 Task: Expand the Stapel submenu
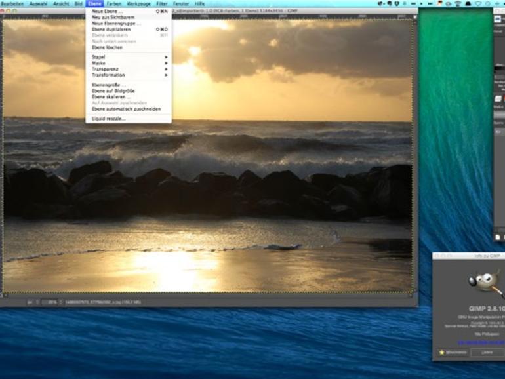click(x=129, y=57)
